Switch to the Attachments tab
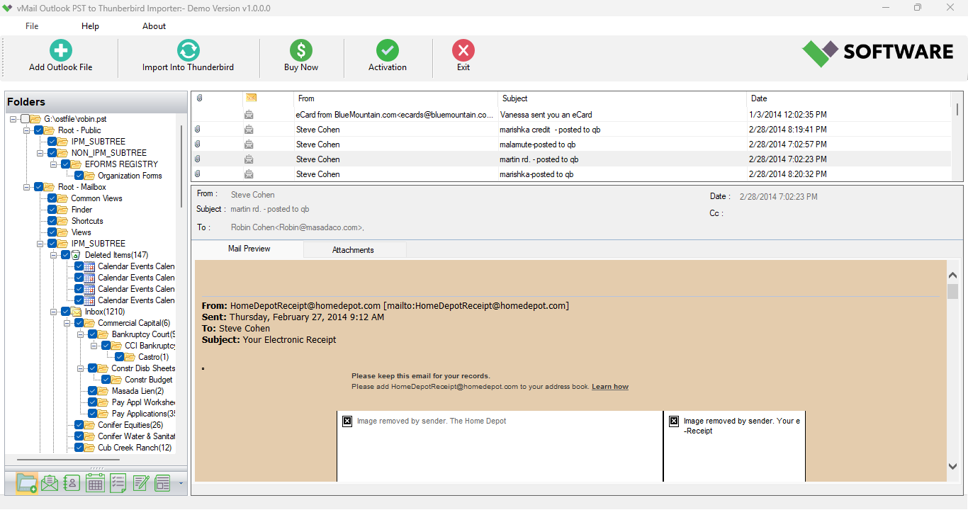The height and width of the screenshot is (510, 968). coord(354,249)
